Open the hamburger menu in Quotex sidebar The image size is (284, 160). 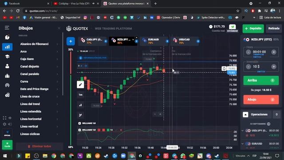tap(7, 28)
